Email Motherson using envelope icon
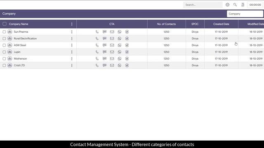 click(112, 58)
